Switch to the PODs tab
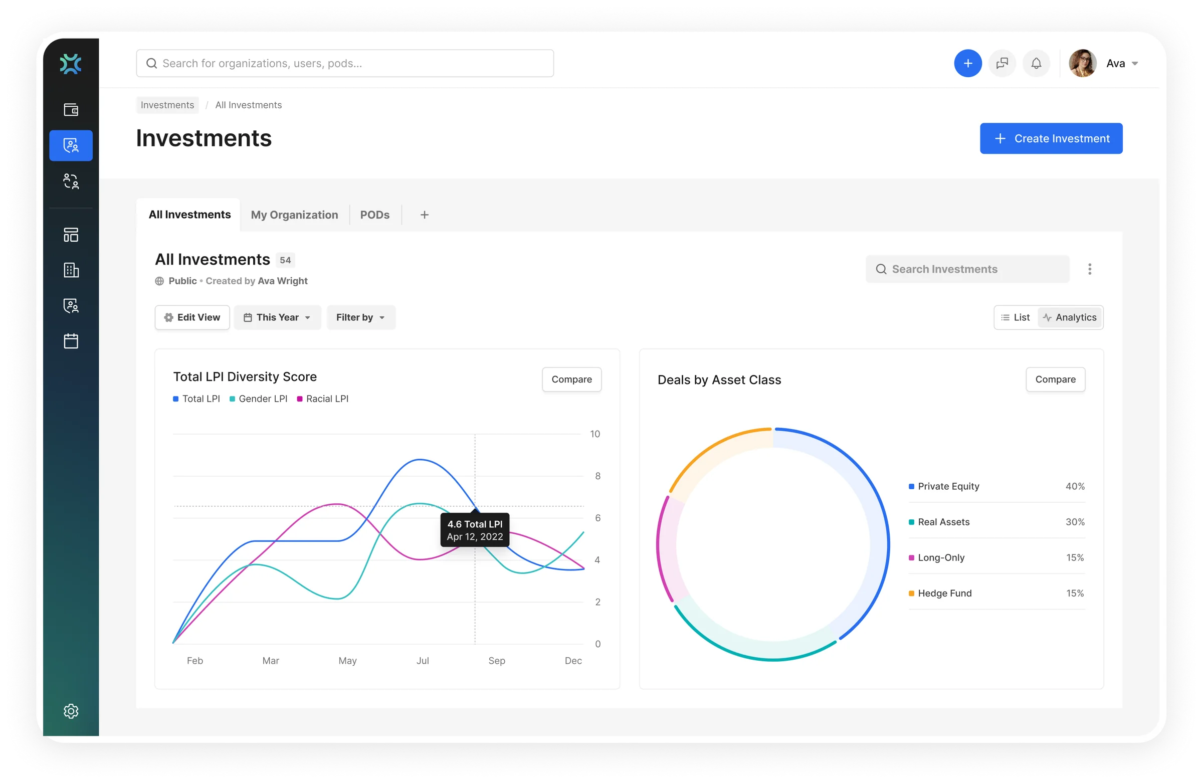 pos(374,215)
